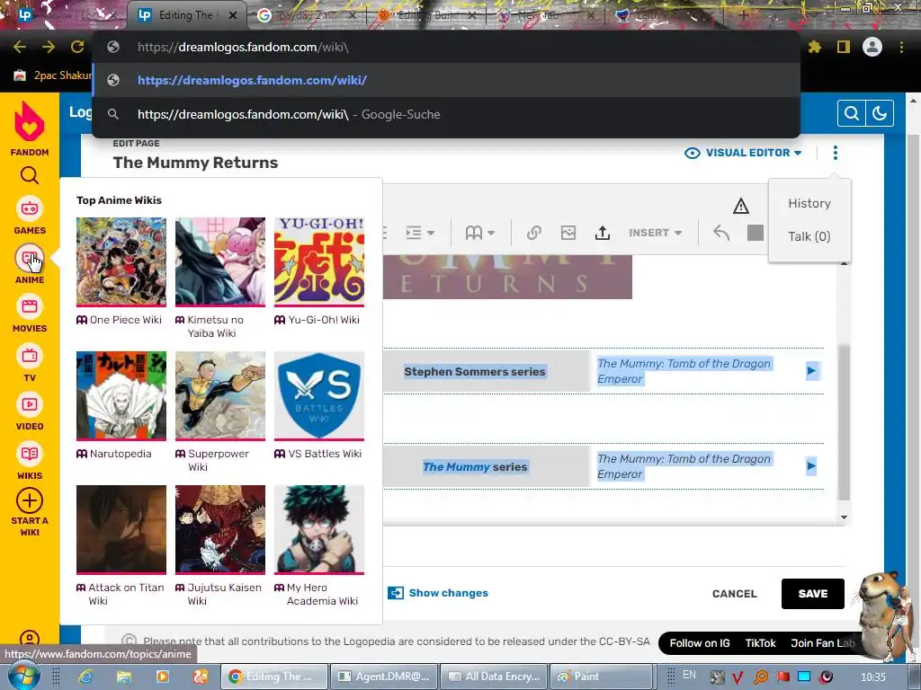Click the TikTok link

(761, 643)
